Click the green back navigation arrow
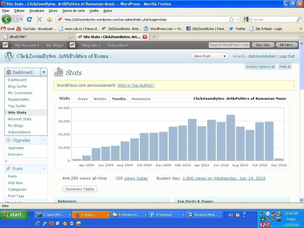This screenshot has width=304, height=228. coord(6,19)
